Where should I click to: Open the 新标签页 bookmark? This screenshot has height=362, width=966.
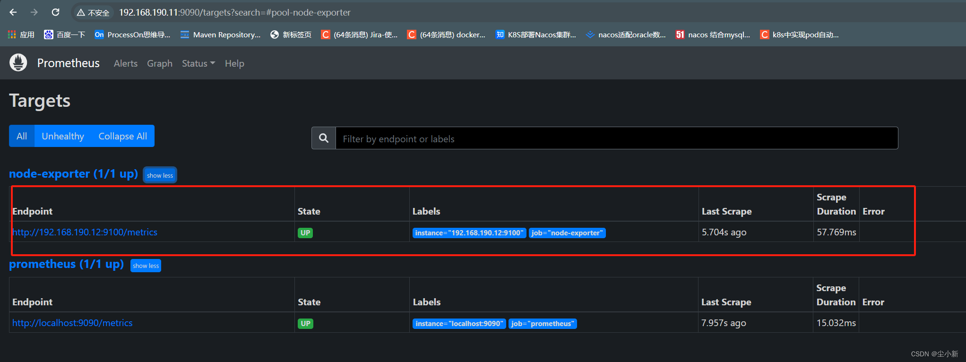coord(291,34)
